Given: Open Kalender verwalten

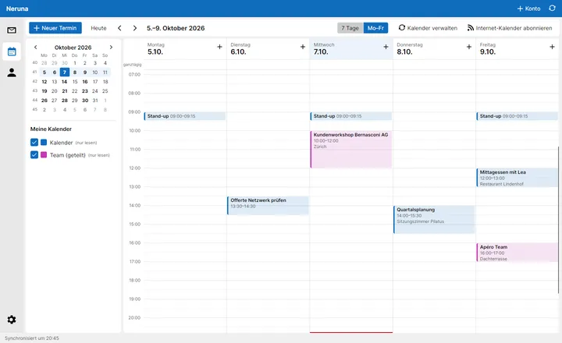Looking at the screenshot, I should (x=428, y=28).
